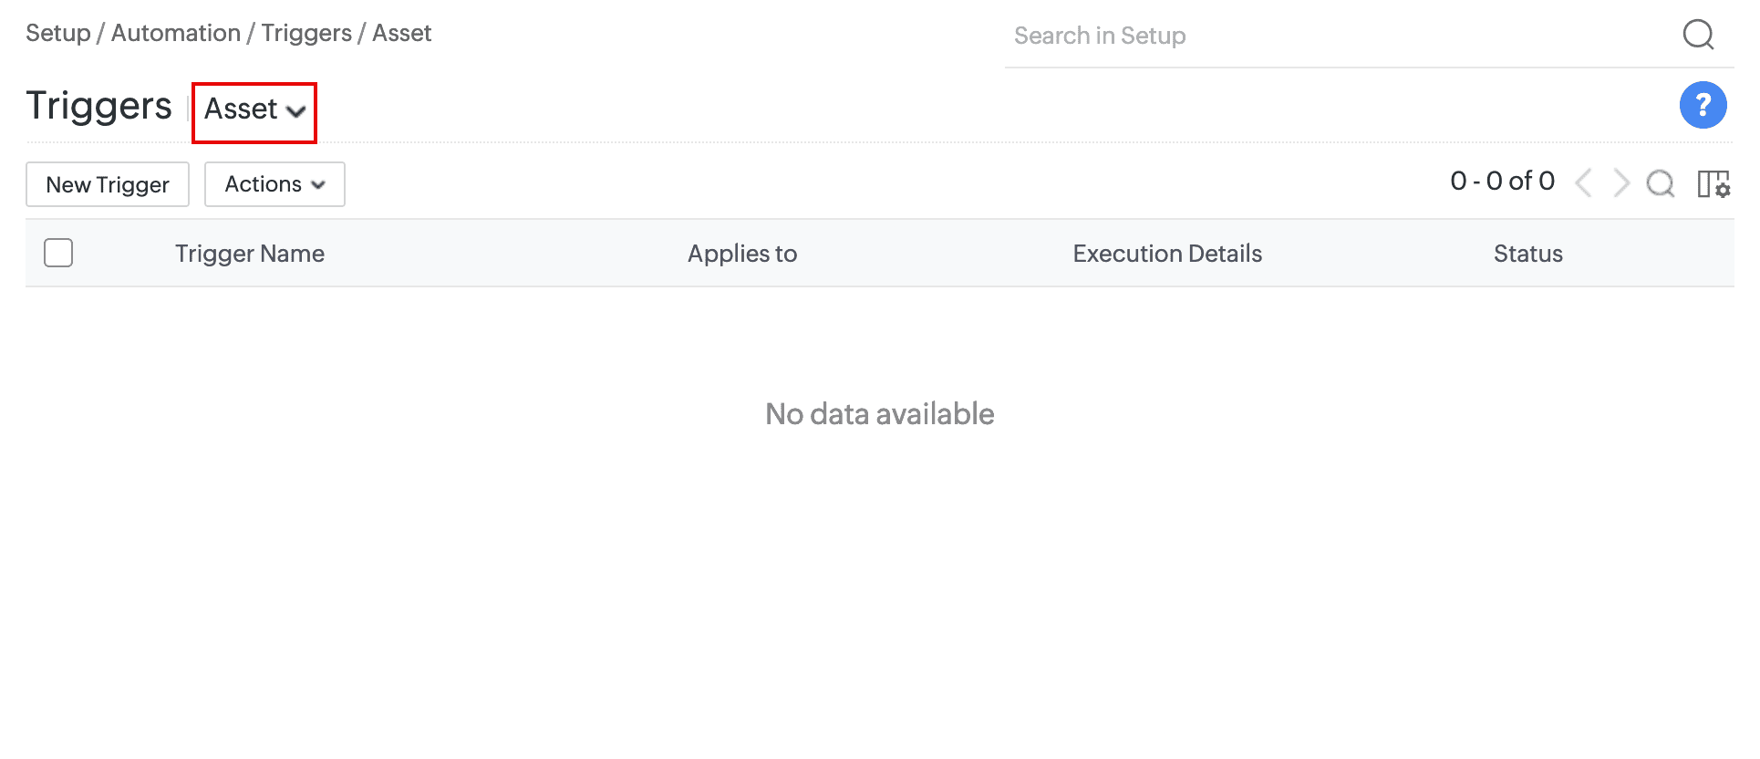Click the Applies to column header
This screenshot has width=1760, height=759.
742,254
